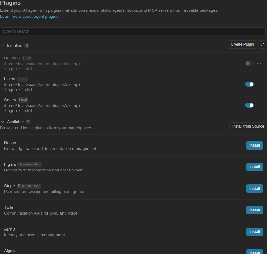
Task: Open Datadog plugin more actions menu
Action: 259,63
